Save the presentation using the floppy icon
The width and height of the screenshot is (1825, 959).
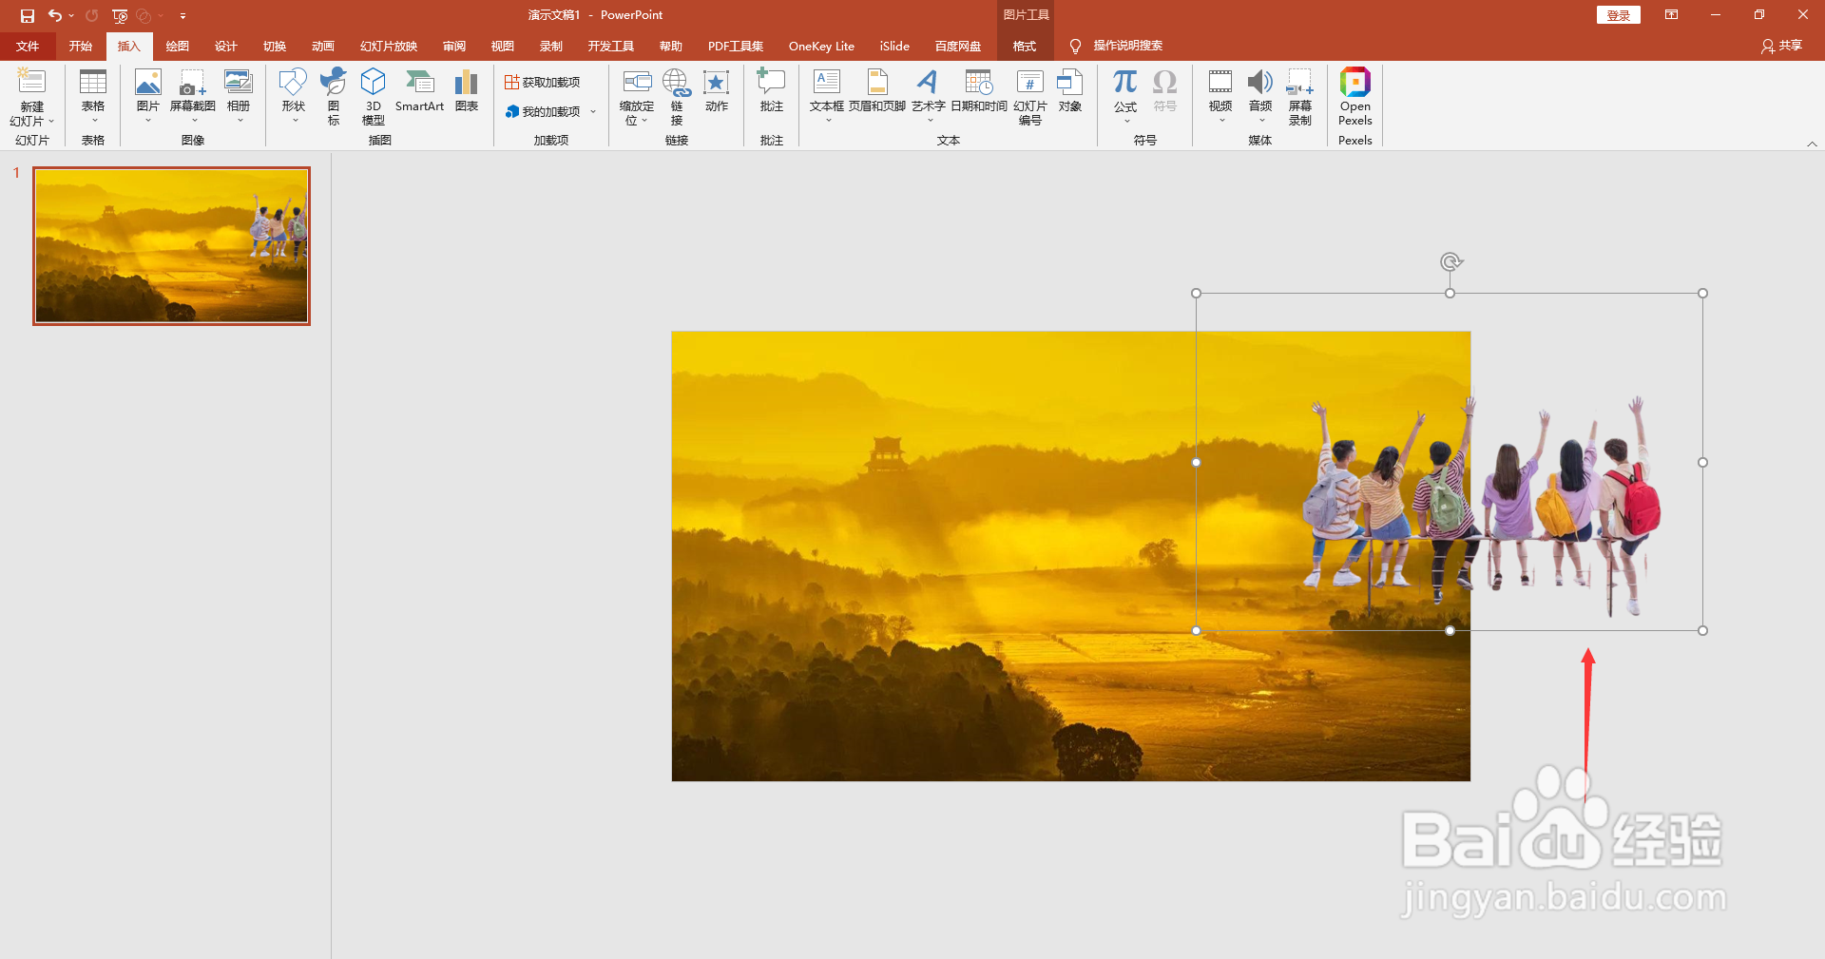click(28, 15)
